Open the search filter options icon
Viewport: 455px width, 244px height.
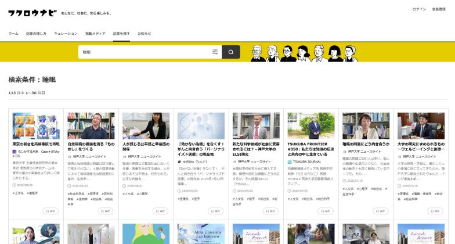tap(215, 52)
